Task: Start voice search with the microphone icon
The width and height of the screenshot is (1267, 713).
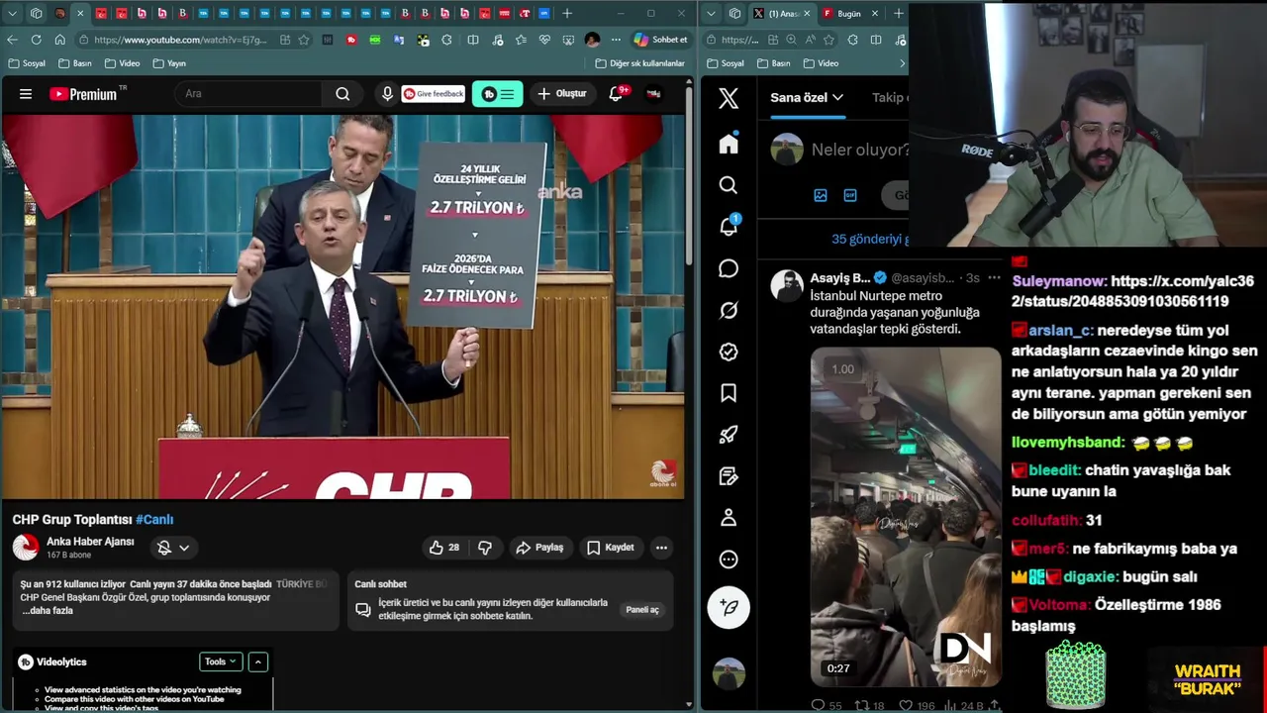Action: point(387,94)
